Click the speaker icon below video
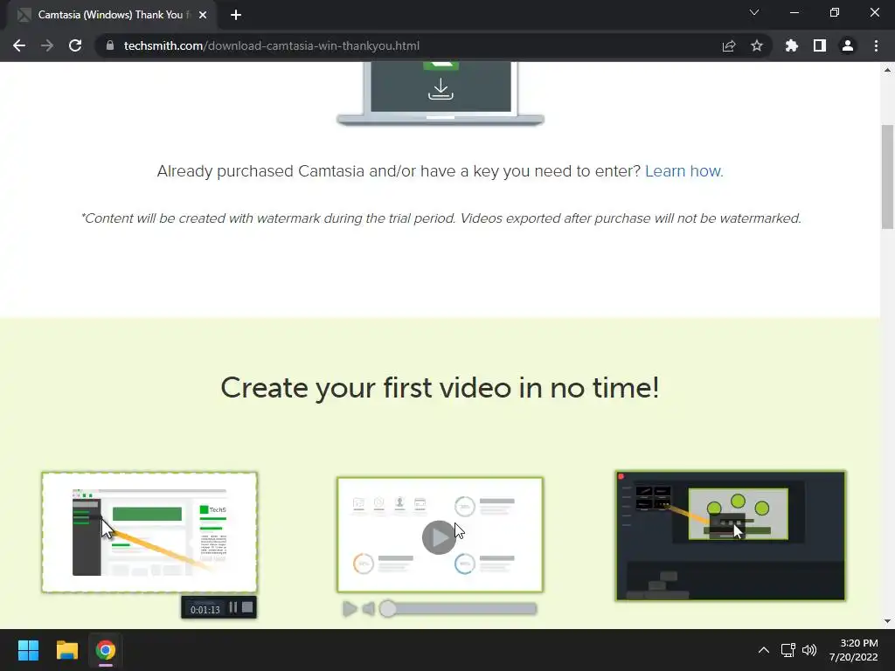Screen dimensions: 895x671 pos(369,609)
